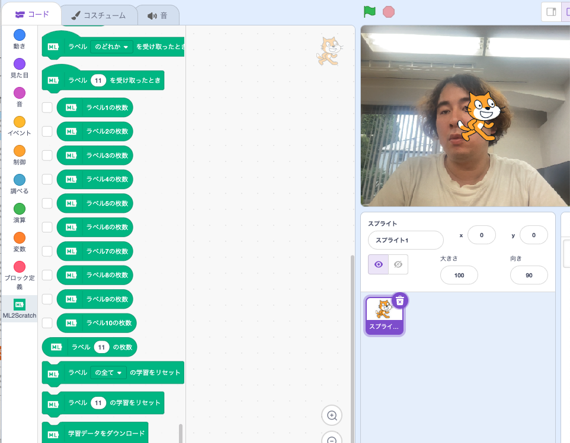The height and width of the screenshot is (443, 570).
Task: Switch to small stage layout
Action: (x=551, y=12)
